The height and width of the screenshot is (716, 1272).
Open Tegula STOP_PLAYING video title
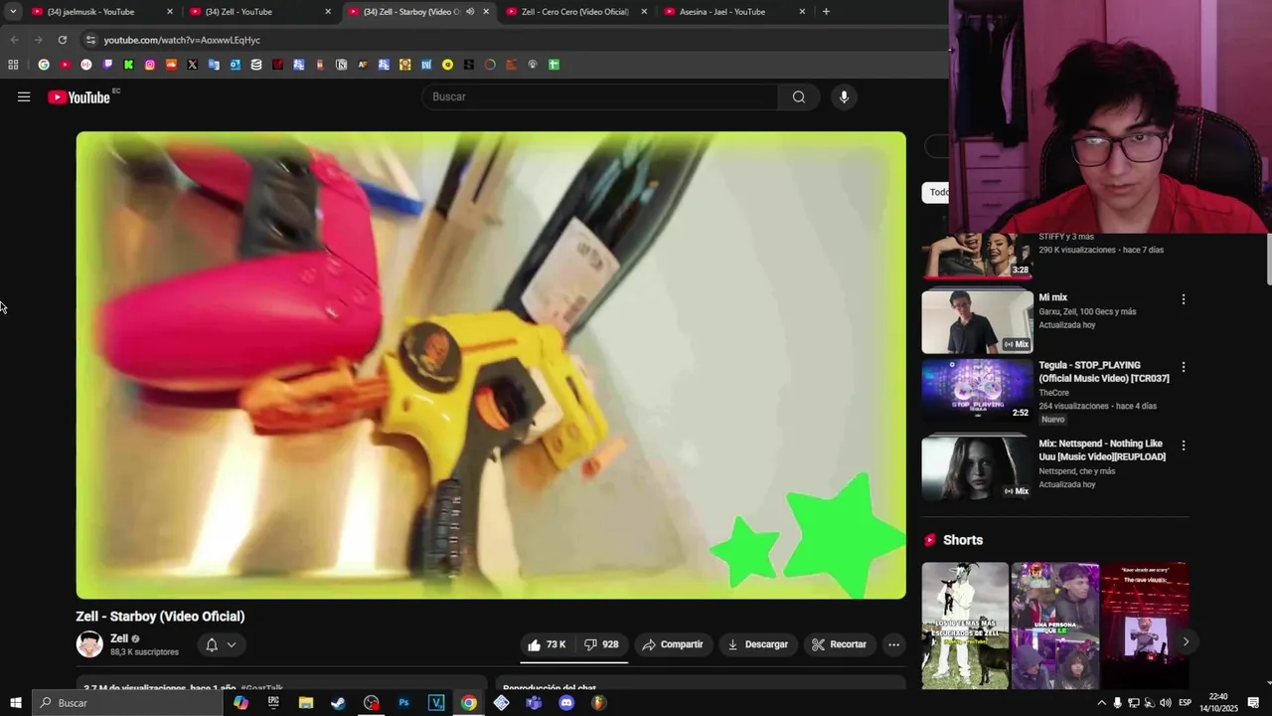[1104, 372]
